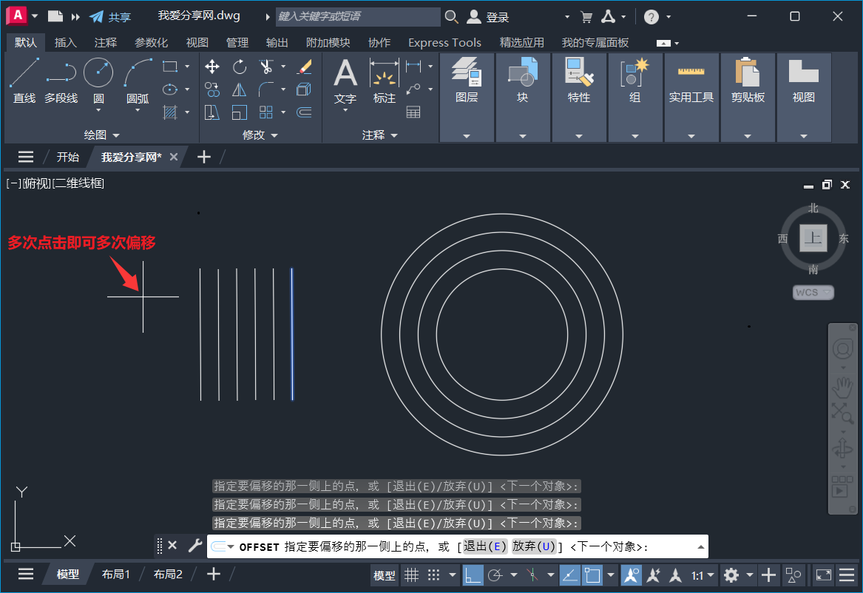Viewport: 863px width, 593px height.
Task: Switch to the 插入 ribbon tab
Action: point(65,42)
